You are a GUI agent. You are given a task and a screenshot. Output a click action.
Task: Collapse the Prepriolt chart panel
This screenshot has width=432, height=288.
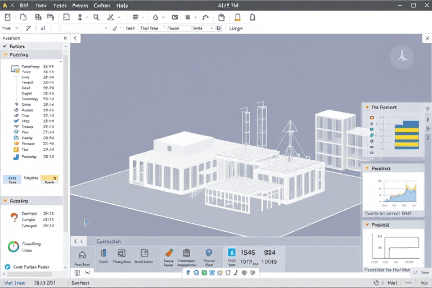[367, 224]
